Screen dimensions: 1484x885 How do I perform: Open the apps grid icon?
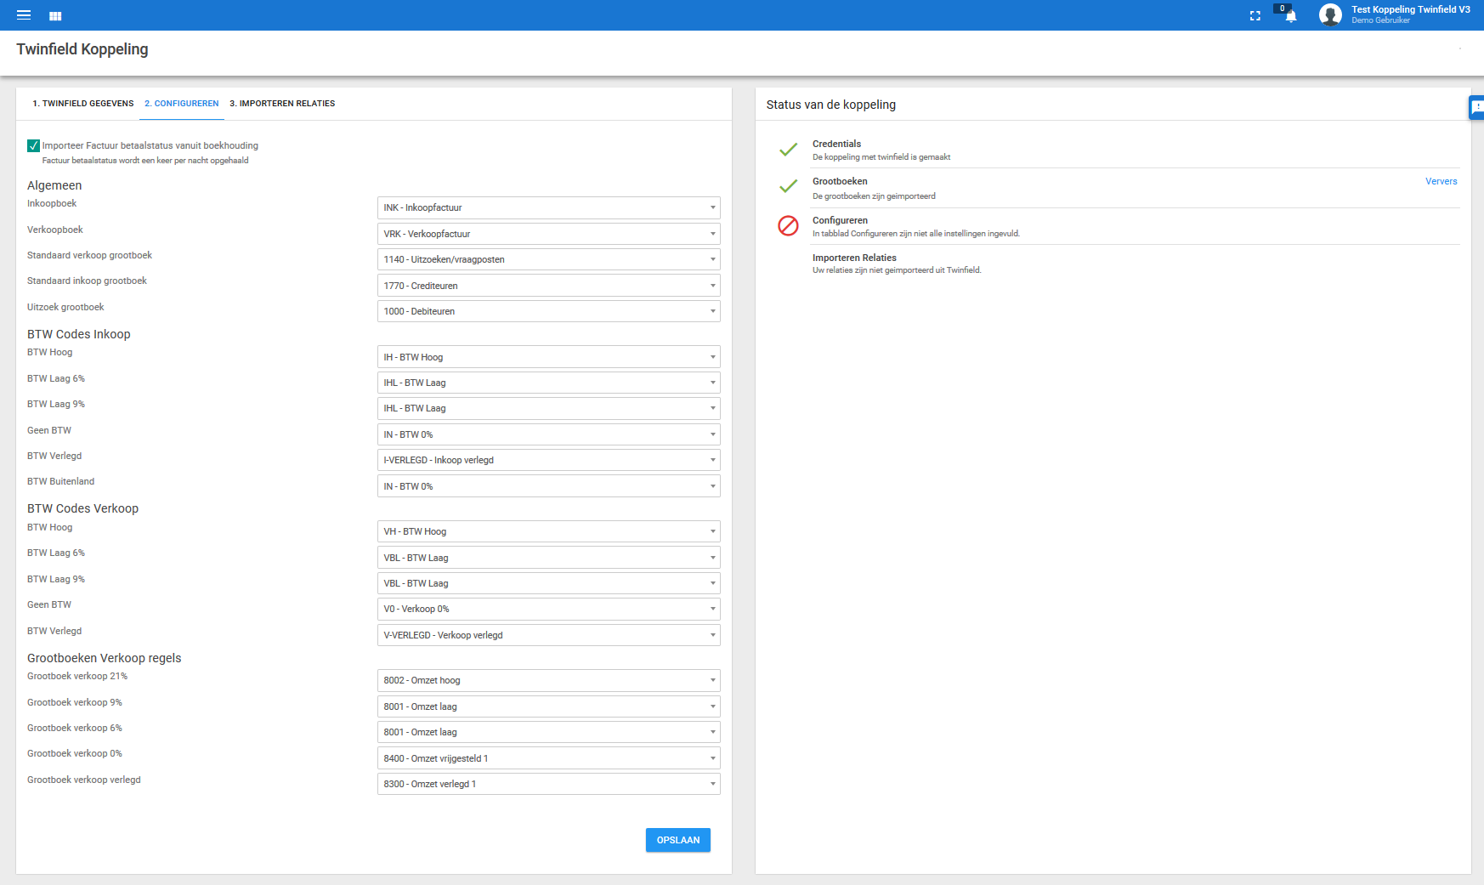pyautogui.click(x=55, y=16)
